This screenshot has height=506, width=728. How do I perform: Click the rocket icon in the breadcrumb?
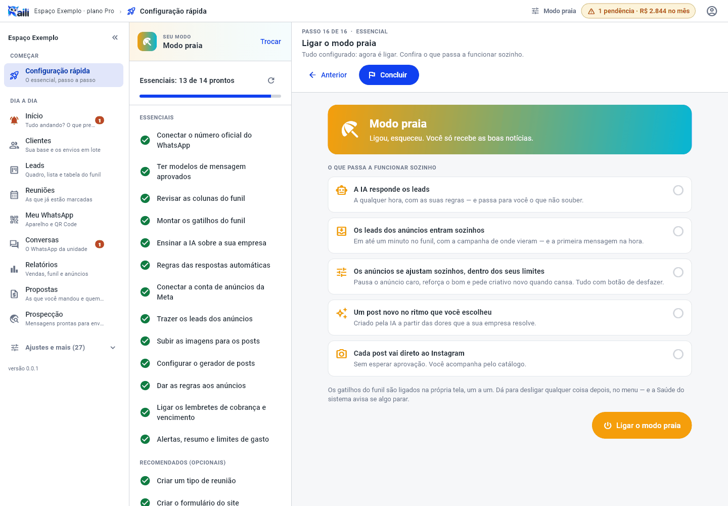[131, 11]
